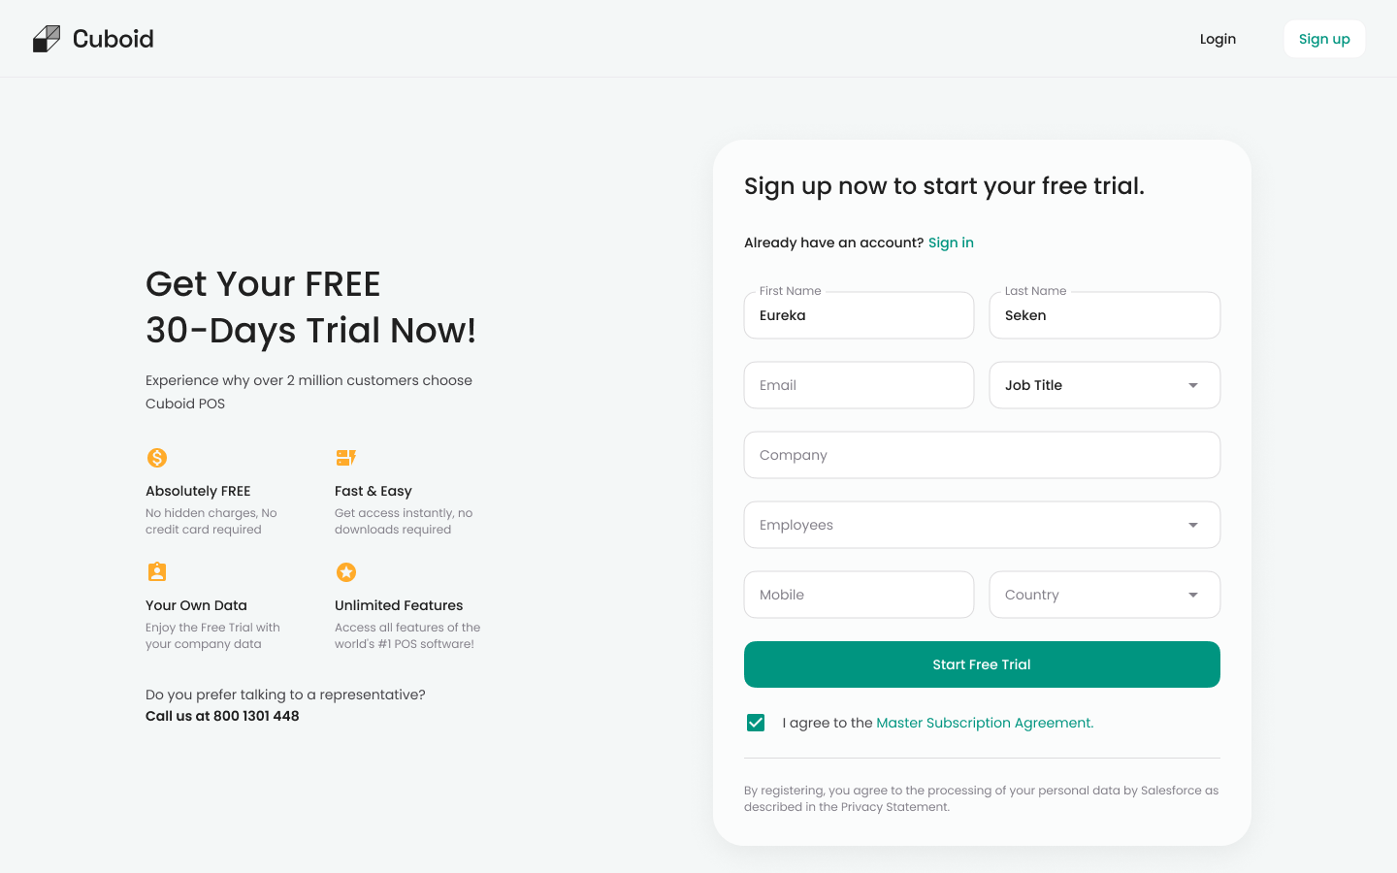Click the badge icon above Your Own Data
The height and width of the screenshot is (873, 1397).
click(x=157, y=571)
